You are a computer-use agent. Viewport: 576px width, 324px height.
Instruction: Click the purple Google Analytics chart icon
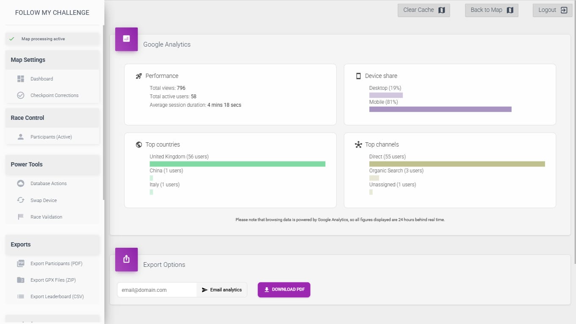point(126,39)
